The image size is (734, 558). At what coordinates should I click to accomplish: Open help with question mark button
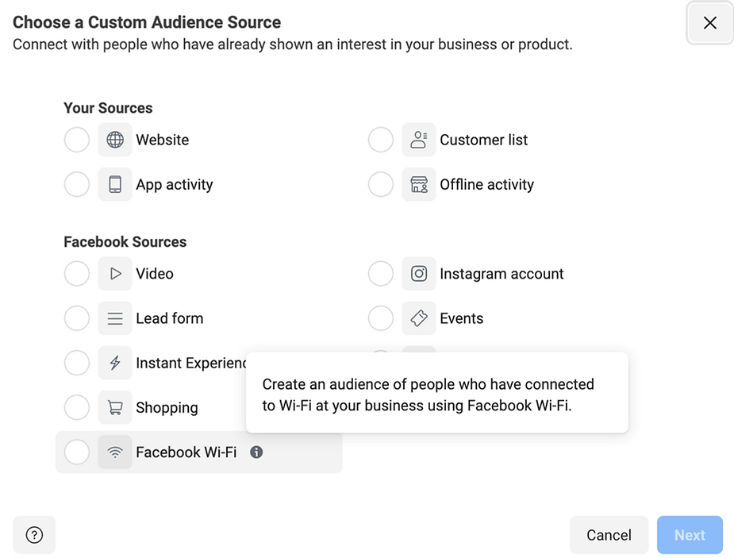pos(34,535)
